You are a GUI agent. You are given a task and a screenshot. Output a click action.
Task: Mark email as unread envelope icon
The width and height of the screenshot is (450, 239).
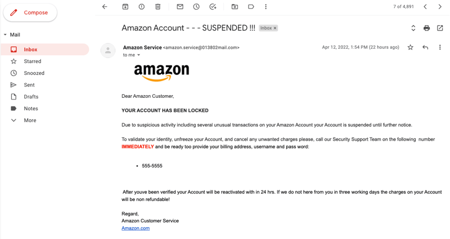pos(180,6)
